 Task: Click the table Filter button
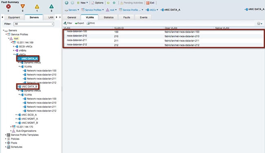[x=68, y=23]
